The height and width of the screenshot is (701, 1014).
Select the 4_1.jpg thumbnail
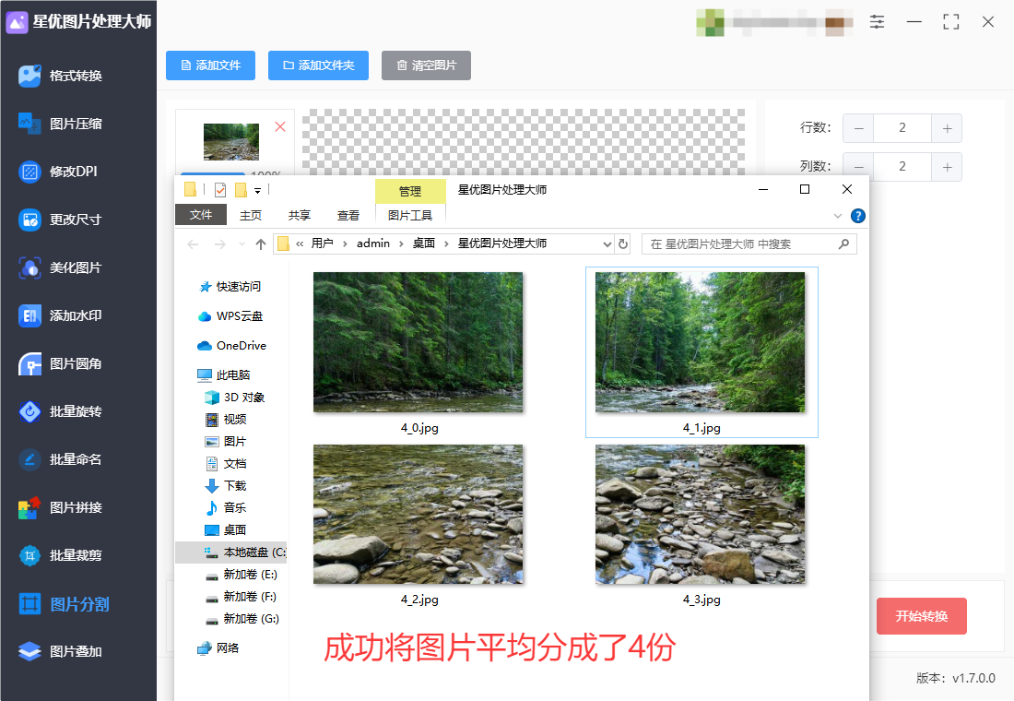[701, 342]
